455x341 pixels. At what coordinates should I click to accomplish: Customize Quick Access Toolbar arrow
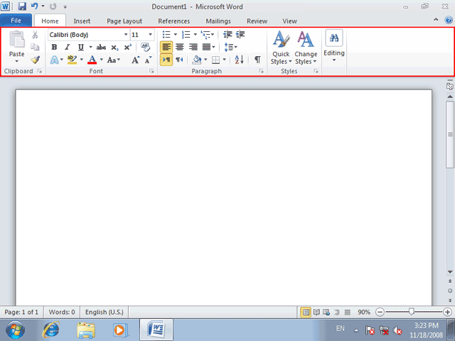coord(65,6)
